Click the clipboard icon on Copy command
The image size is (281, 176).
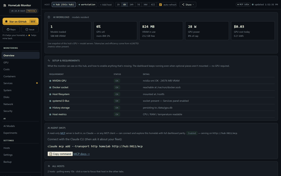pyautogui.click(x=51, y=154)
